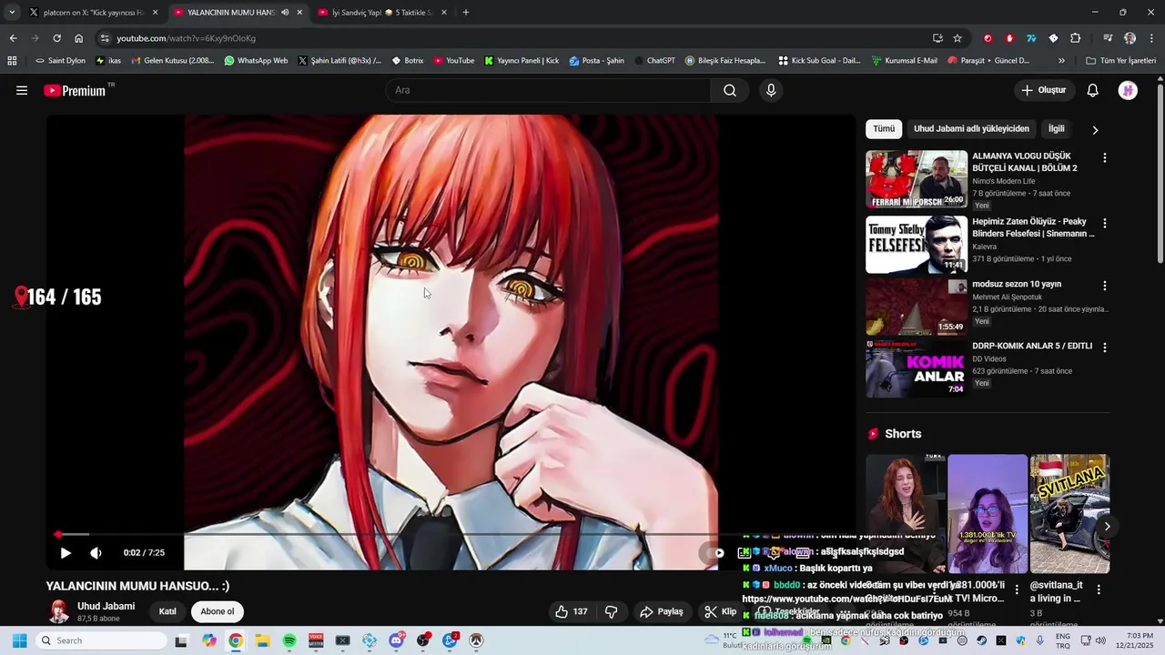Open WhatsApp Web bookmark
This screenshot has width=1165, height=655.
pyautogui.click(x=256, y=61)
